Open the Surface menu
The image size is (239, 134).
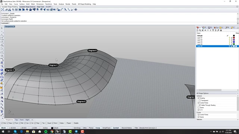[x=22, y=4]
